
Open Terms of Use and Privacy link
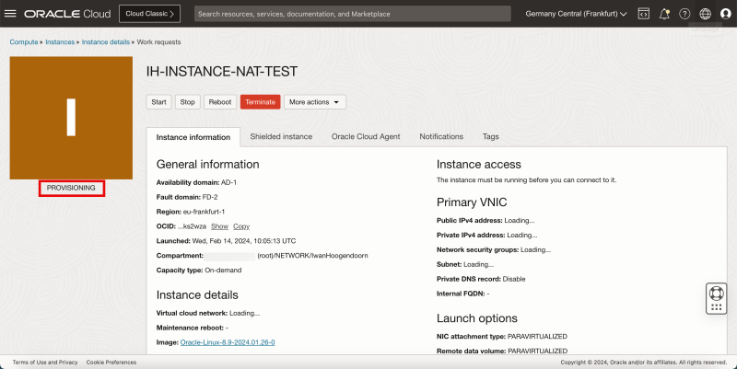tap(45, 362)
